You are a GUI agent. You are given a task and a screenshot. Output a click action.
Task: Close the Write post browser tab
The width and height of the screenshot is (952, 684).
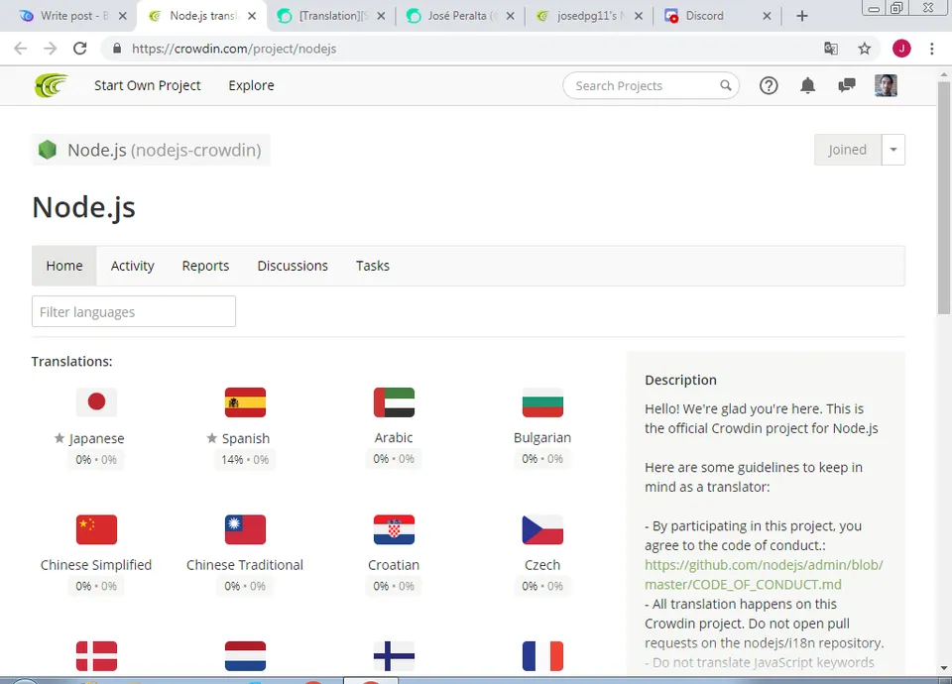pyautogui.click(x=123, y=16)
